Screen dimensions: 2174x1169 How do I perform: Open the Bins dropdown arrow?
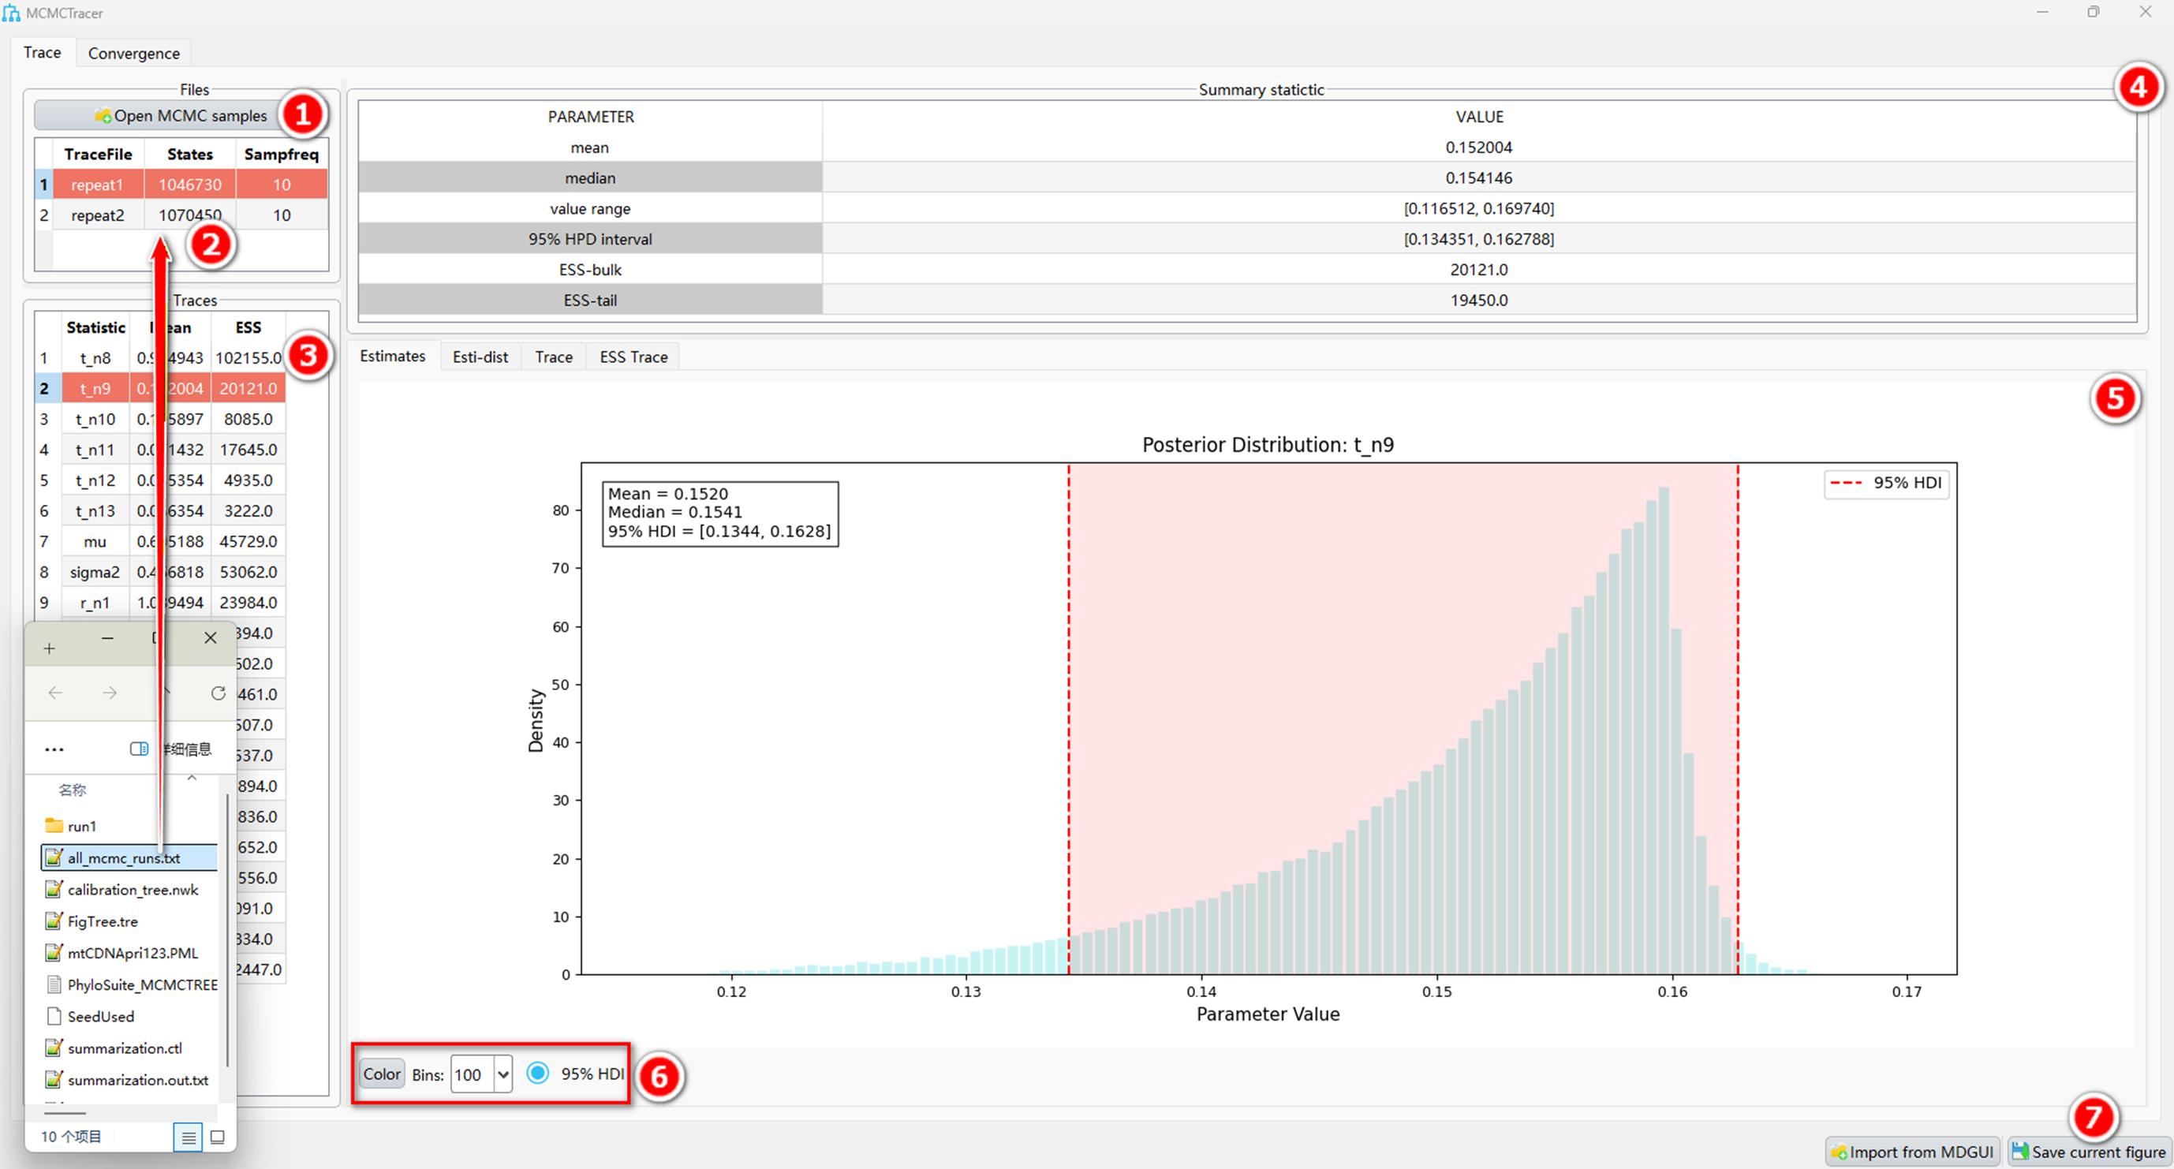[503, 1074]
